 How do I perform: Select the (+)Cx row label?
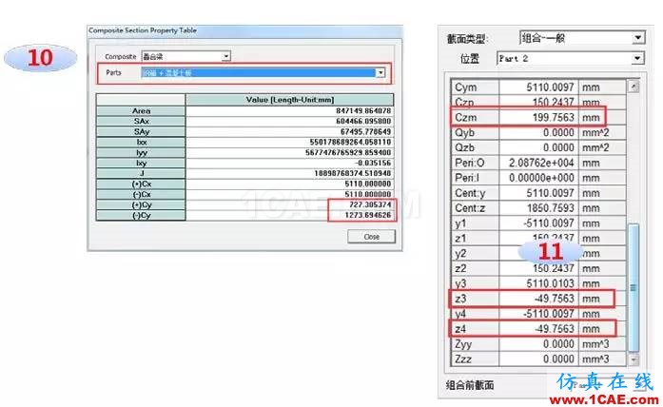[141, 184]
